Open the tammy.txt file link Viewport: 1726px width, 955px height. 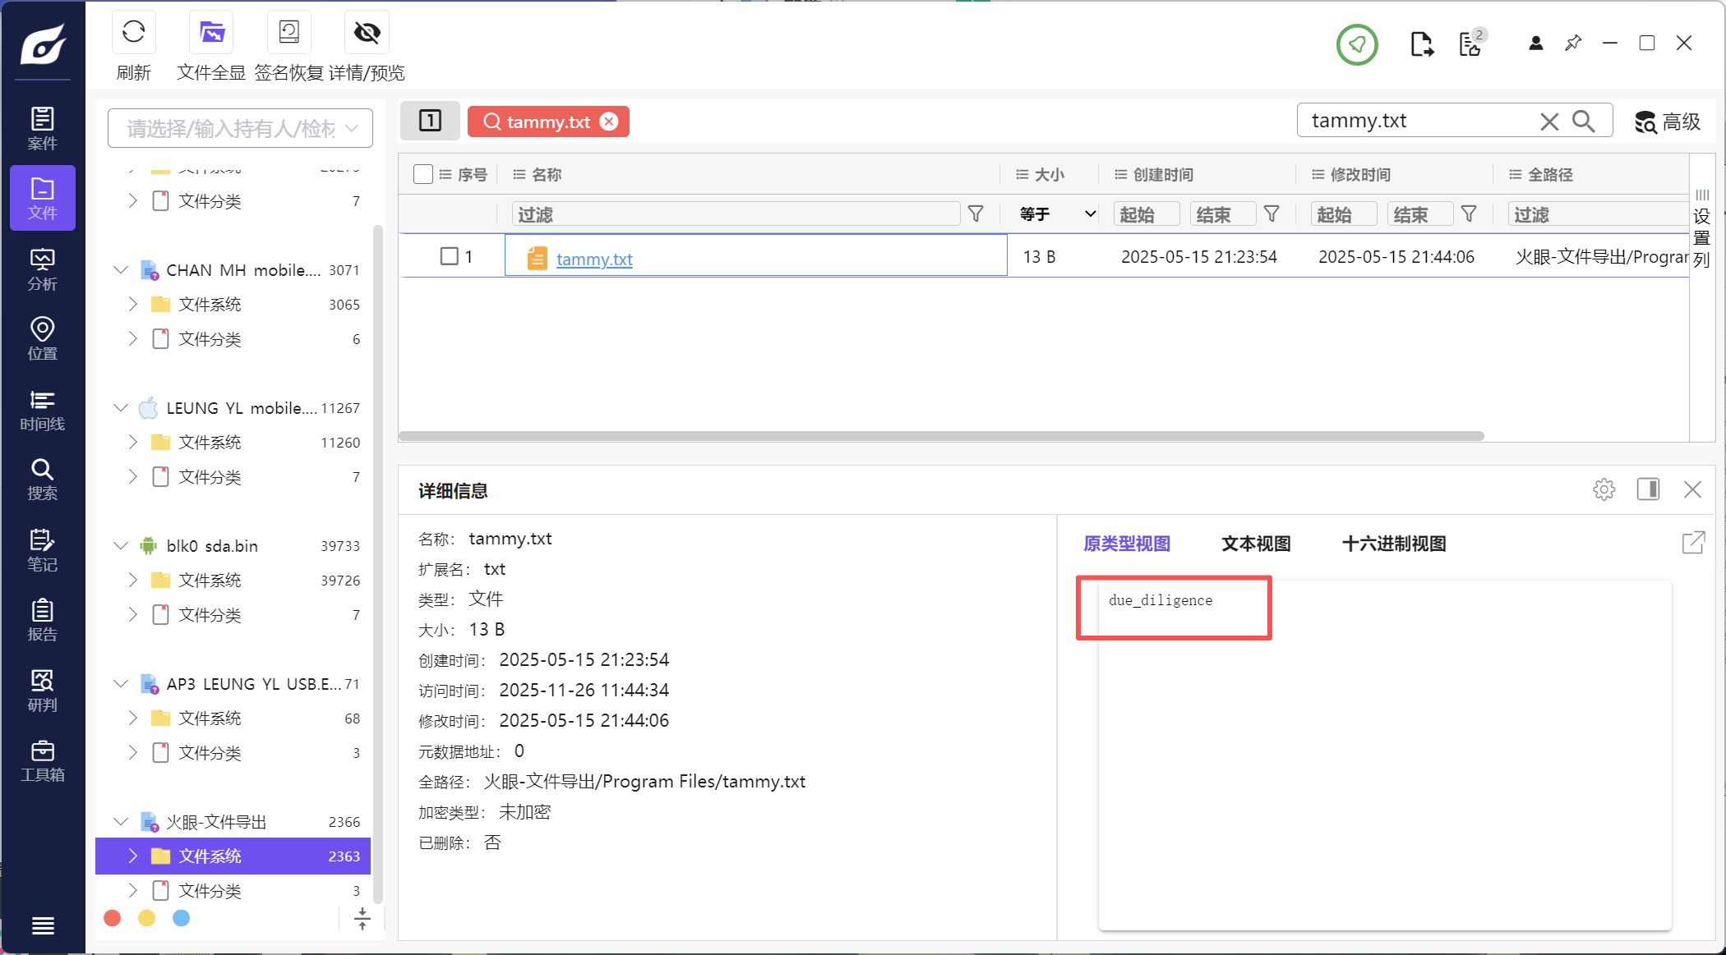[x=593, y=259]
